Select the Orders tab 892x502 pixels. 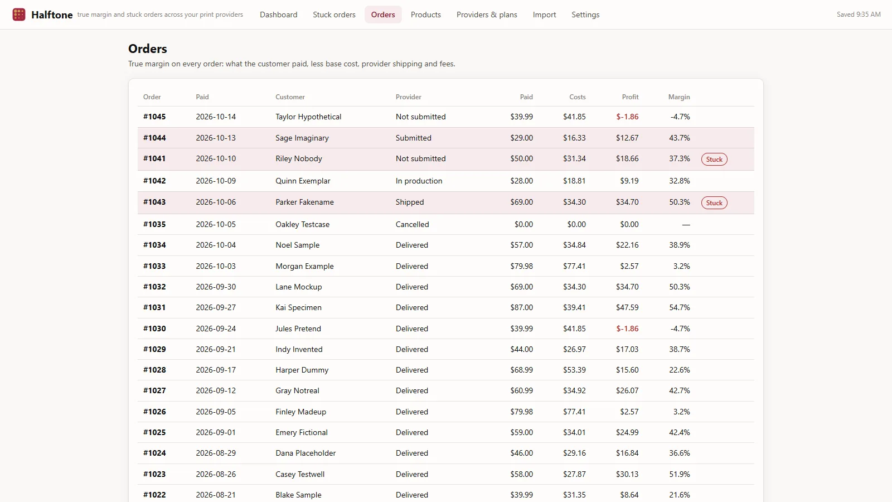pos(383,15)
